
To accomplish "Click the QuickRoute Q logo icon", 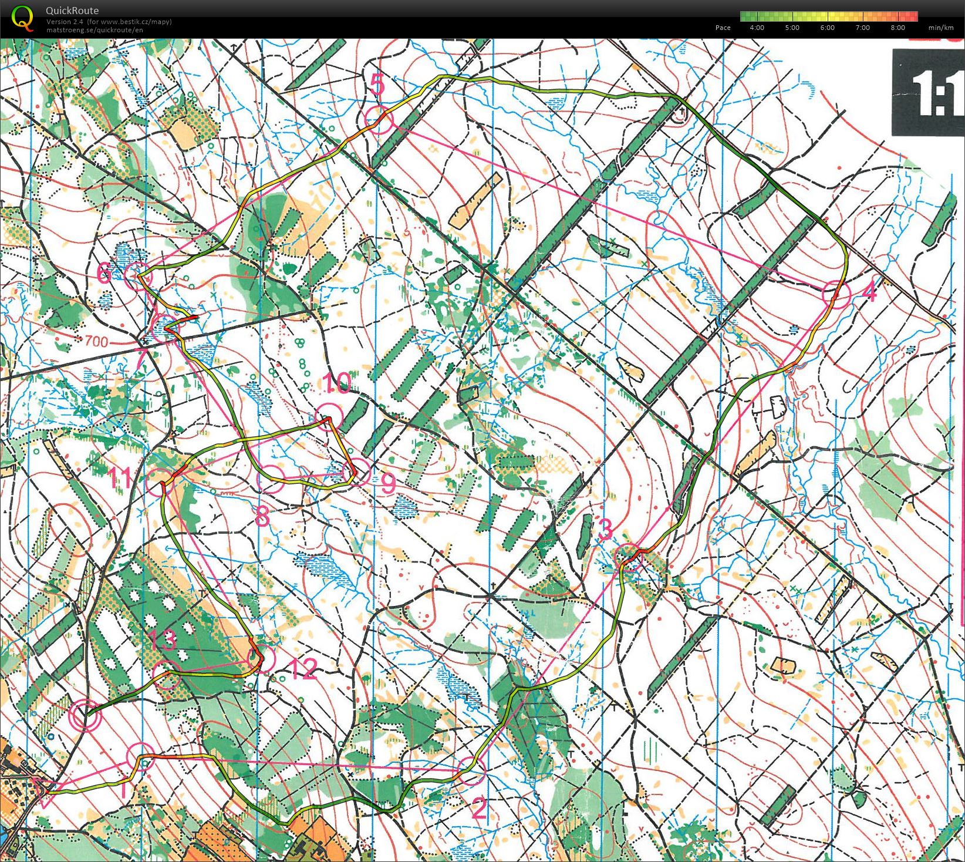I will click(x=23, y=18).
